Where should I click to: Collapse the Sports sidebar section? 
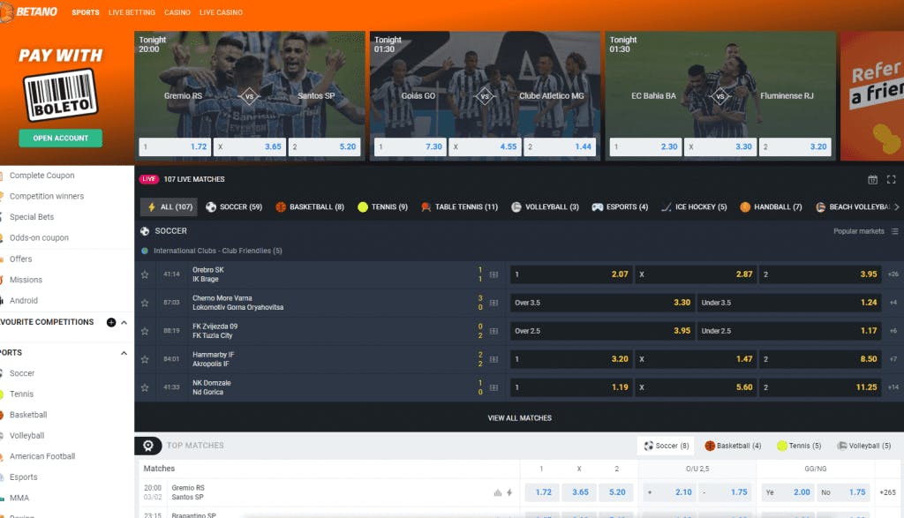point(124,353)
